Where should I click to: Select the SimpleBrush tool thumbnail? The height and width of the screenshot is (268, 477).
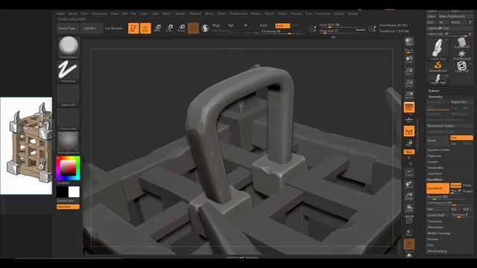(438, 67)
